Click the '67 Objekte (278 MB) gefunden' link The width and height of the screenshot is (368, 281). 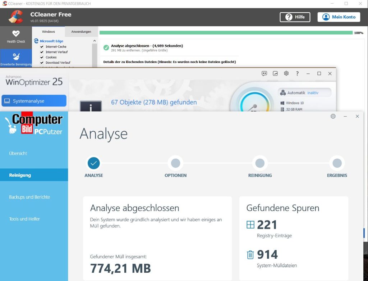click(x=154, y=102)
